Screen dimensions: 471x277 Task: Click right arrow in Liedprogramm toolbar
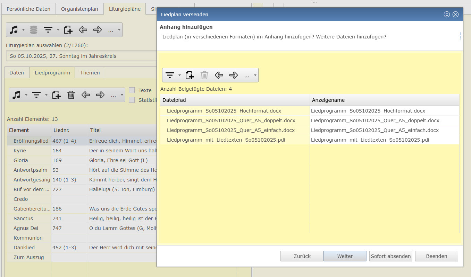[x=100, y=95]
